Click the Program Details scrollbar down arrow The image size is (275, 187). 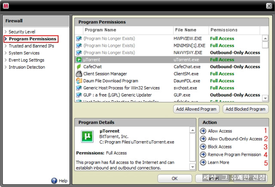pos(192,167)
